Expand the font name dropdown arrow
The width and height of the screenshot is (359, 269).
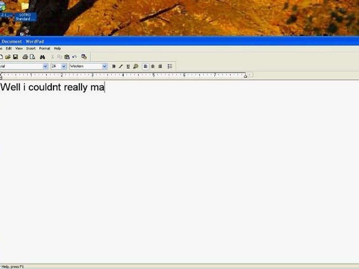[x=45, y=67]
